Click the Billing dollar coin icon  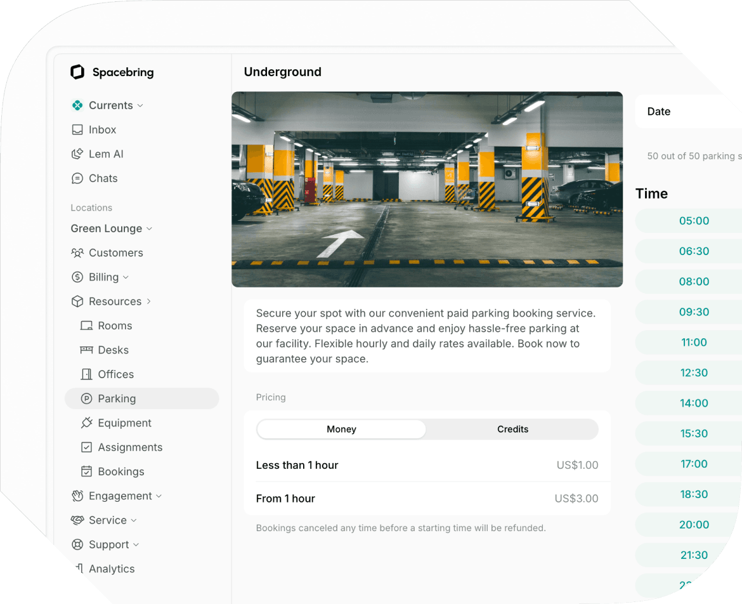pos(77,277)
